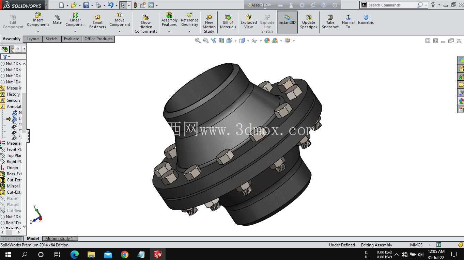Expand Linear Component Pattern dropdown arrow
Screen dimensions: 464x260
coord(75,31)
